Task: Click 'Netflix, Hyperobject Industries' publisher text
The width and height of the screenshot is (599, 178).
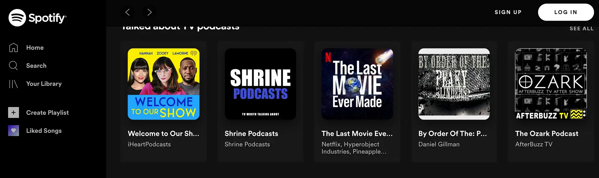Action: point(354,148)
